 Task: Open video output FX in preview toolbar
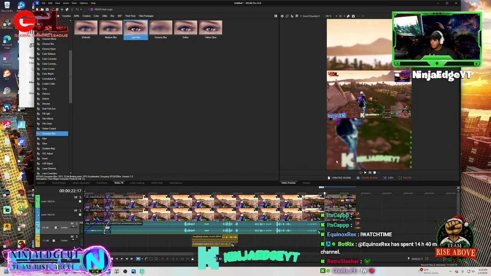292,16
